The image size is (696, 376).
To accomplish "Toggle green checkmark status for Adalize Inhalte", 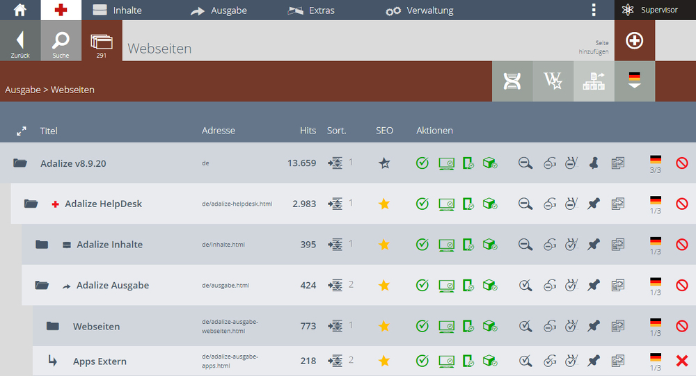I will coord(422,245).
